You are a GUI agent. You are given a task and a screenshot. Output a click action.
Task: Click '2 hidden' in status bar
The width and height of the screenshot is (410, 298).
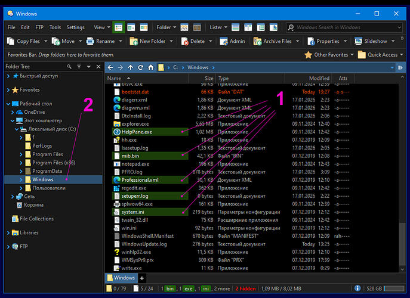point(245,288)
